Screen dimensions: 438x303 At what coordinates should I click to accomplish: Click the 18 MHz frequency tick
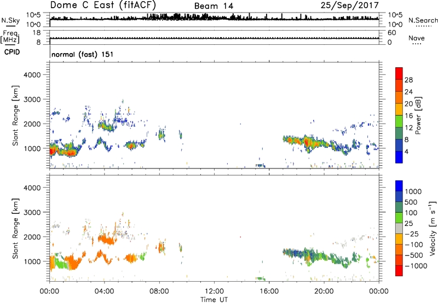click(x=37, y=33)
